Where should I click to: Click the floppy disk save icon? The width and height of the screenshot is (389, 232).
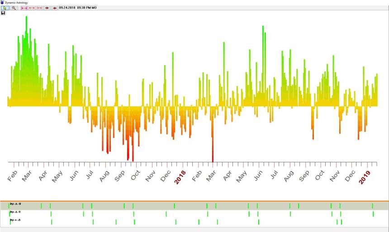click(x=3, y=13)
